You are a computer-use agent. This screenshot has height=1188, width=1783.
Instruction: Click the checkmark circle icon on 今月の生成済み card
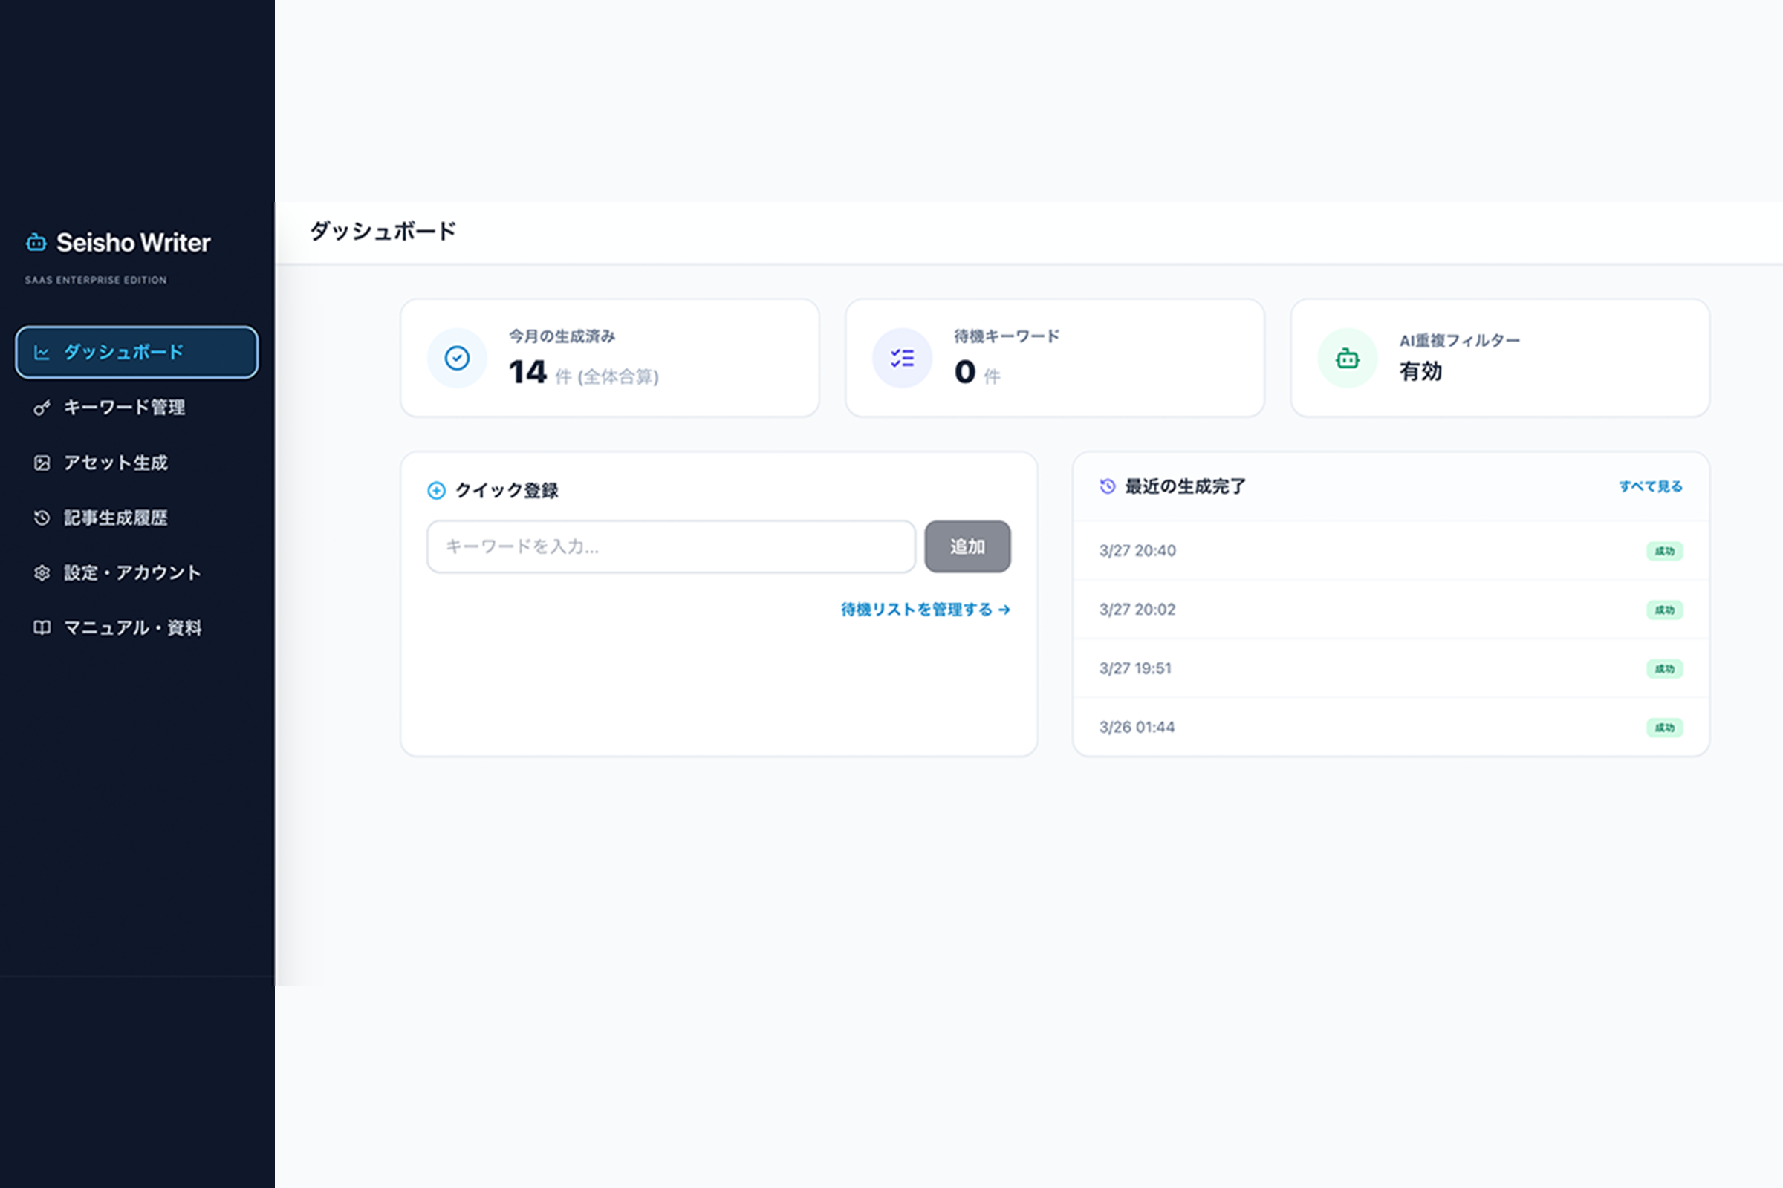click(456, 358)
